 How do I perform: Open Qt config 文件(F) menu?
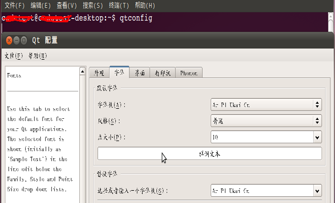(13, 56)
